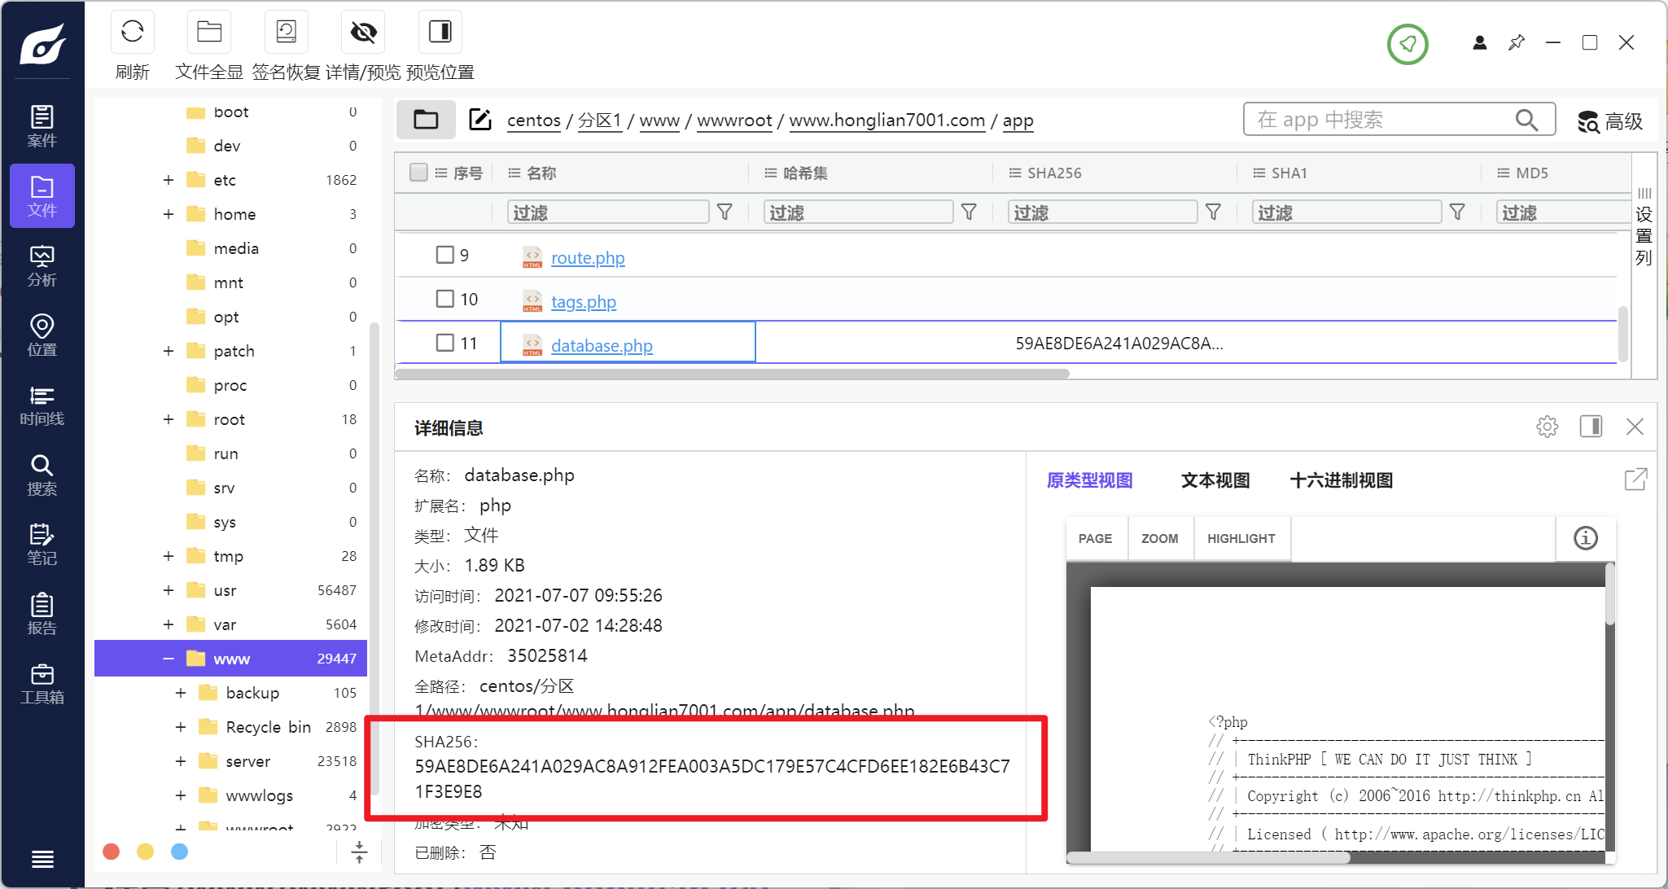Open the 案件 sidebar section
Image resolution: width=1668 pixels, height=889 pixels.
pyautogui.click(x=42, y=126)
